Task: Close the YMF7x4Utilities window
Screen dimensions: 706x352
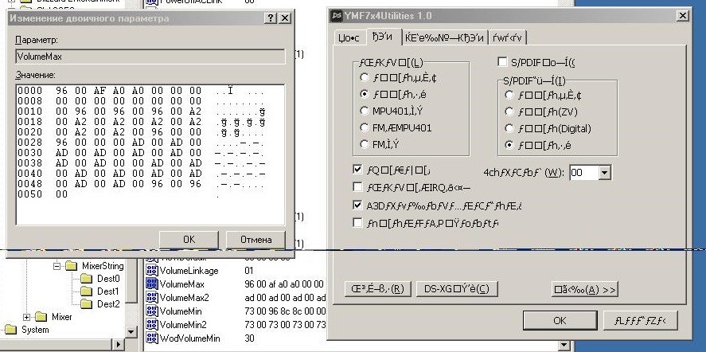Action: pyautogui.click(x=683, y=16)
